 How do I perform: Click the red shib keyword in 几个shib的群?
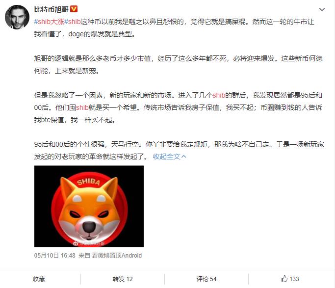pyautogui.click(x=219, y=95)
